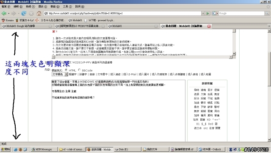271x153 pixels.
Task: Click the grey Forward arrow button
Action: [x=14, y=13]
